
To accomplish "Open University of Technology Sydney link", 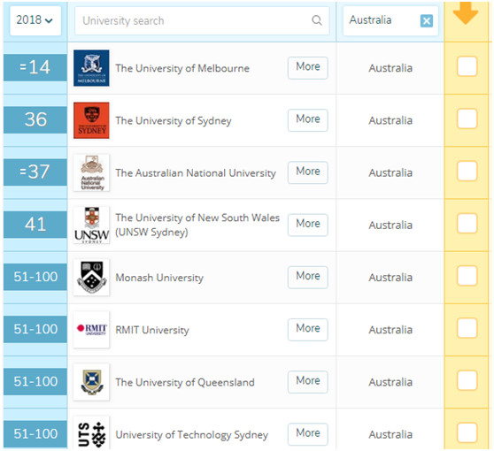I will point(192,435).
